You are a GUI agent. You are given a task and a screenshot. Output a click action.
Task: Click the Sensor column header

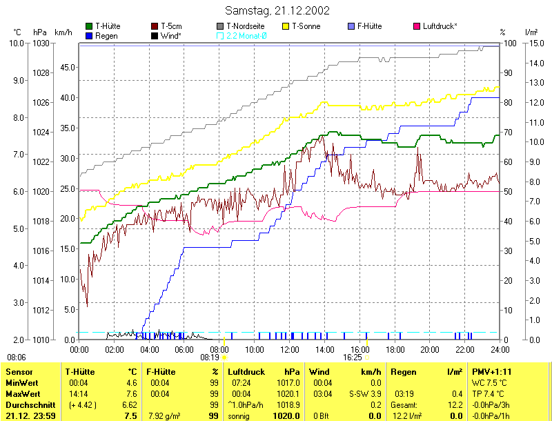pyautogui.click(x=19, y=372)
